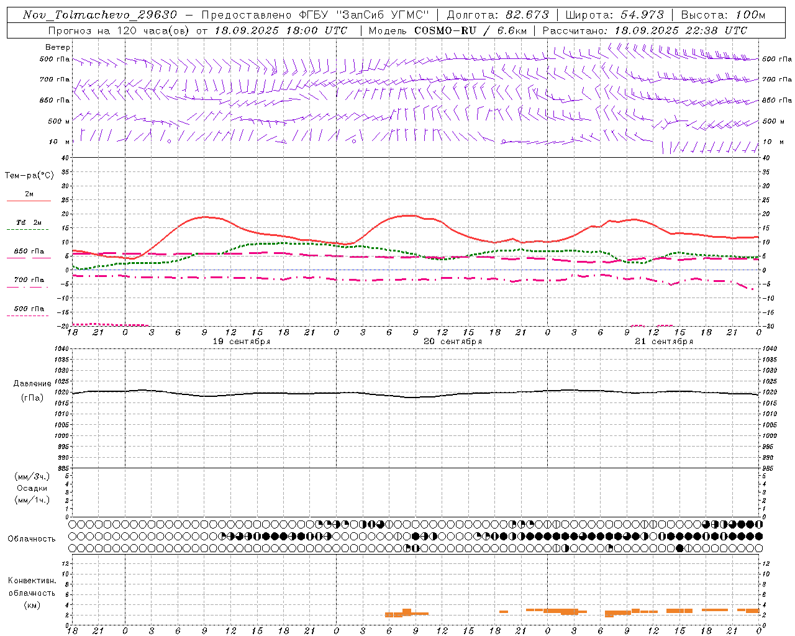Click the Прогноз на 120 часа(ов) text
Screen dimensions: 795x636
pos(119,30)
